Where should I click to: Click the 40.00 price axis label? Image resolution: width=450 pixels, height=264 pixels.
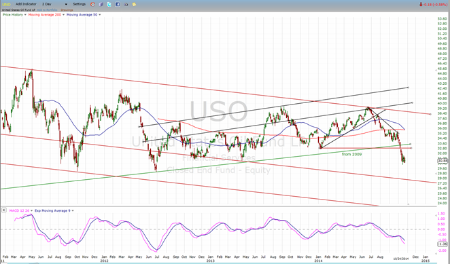[x=443, y=103]
